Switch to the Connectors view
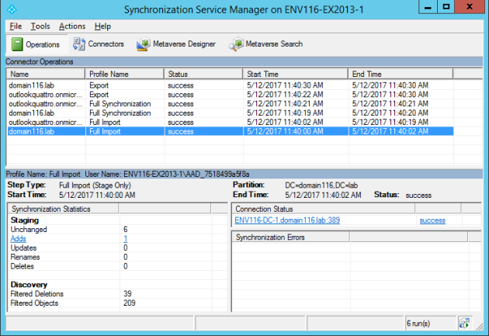489x336 pixels. point(99,44)
